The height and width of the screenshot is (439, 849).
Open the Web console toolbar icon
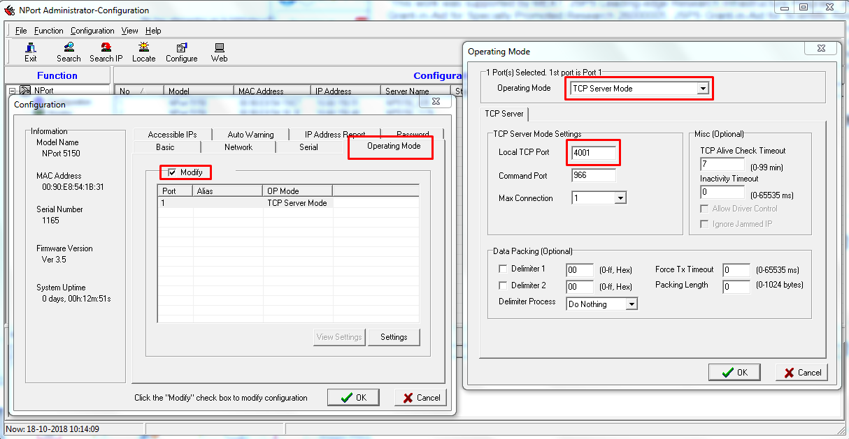tap(219, 48)
